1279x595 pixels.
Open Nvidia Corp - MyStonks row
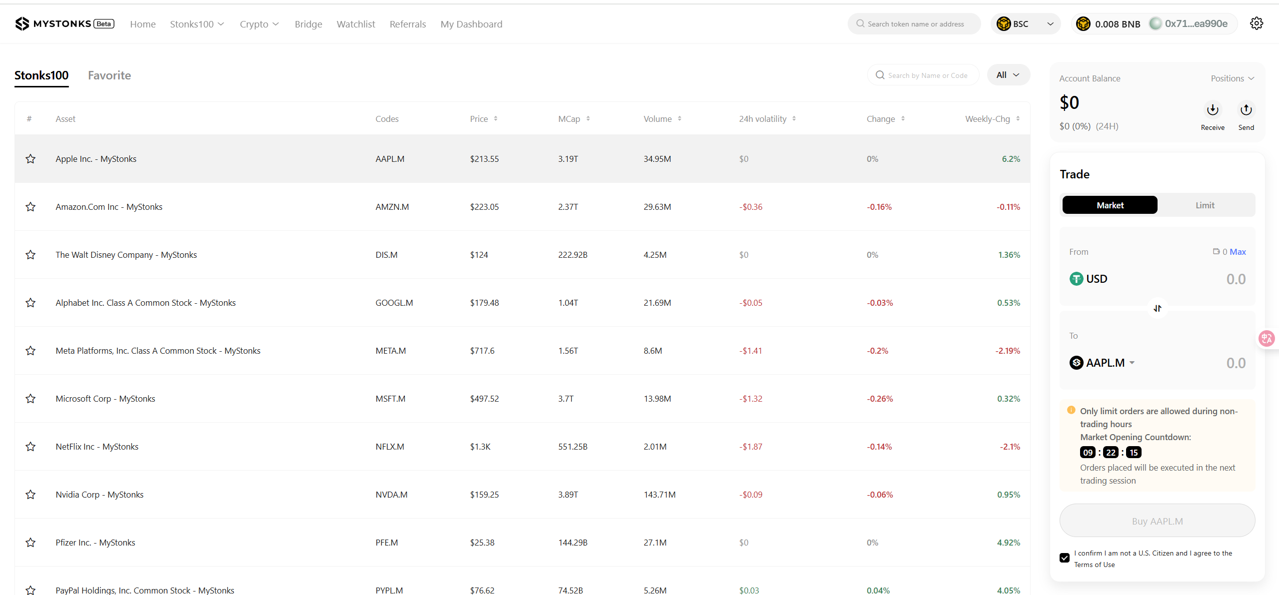(522, 495)
